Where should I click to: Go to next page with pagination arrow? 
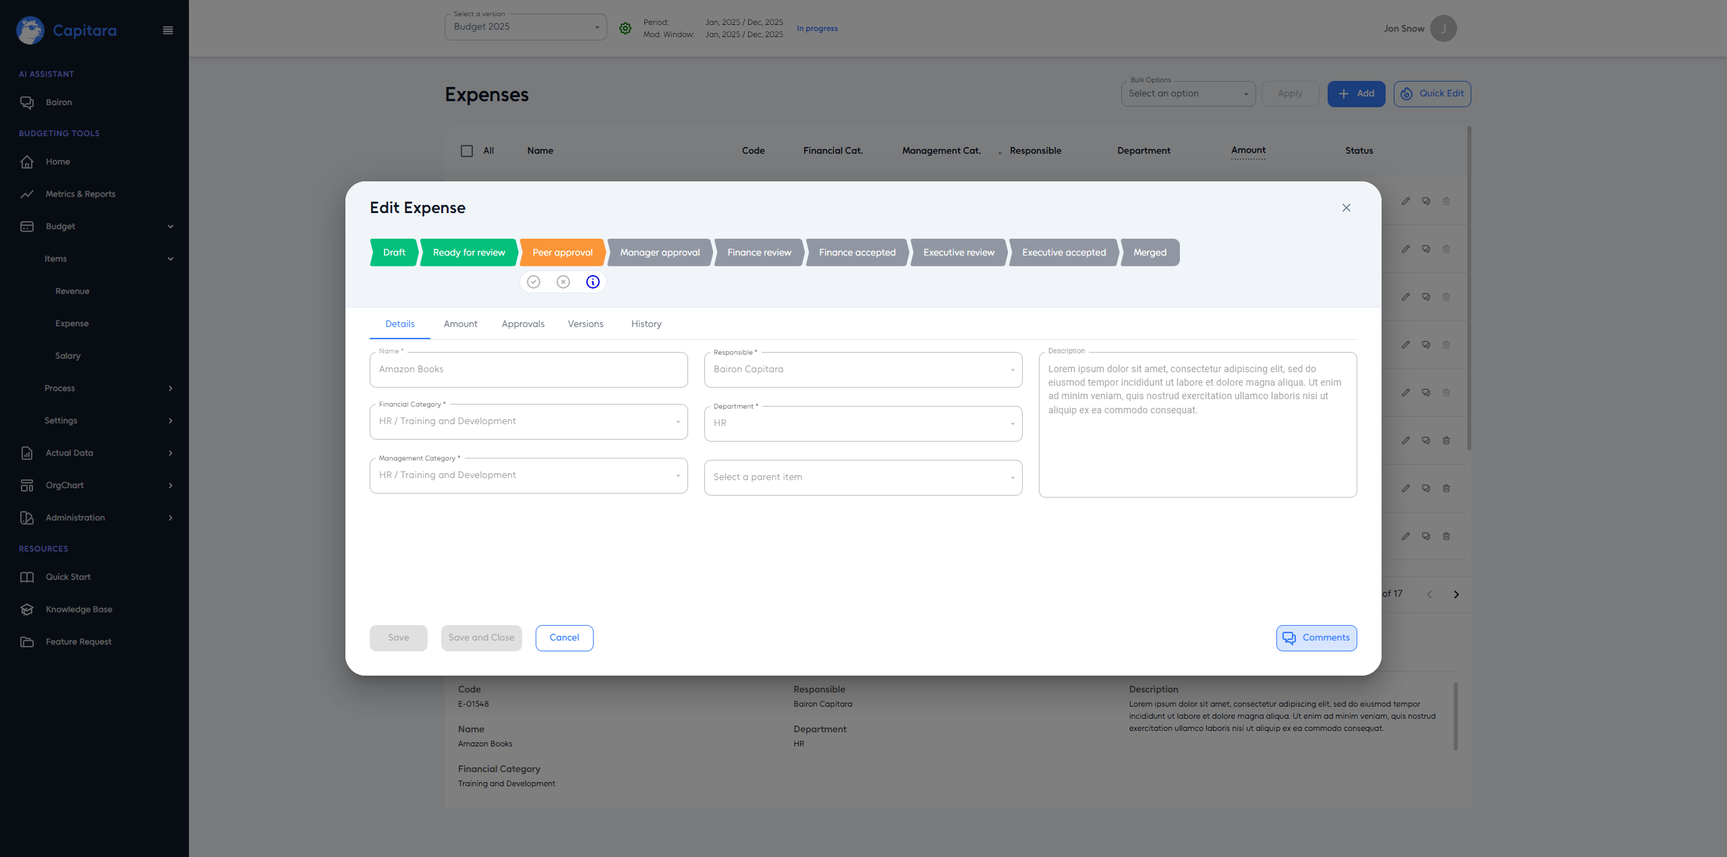(x=1456, y=594)
